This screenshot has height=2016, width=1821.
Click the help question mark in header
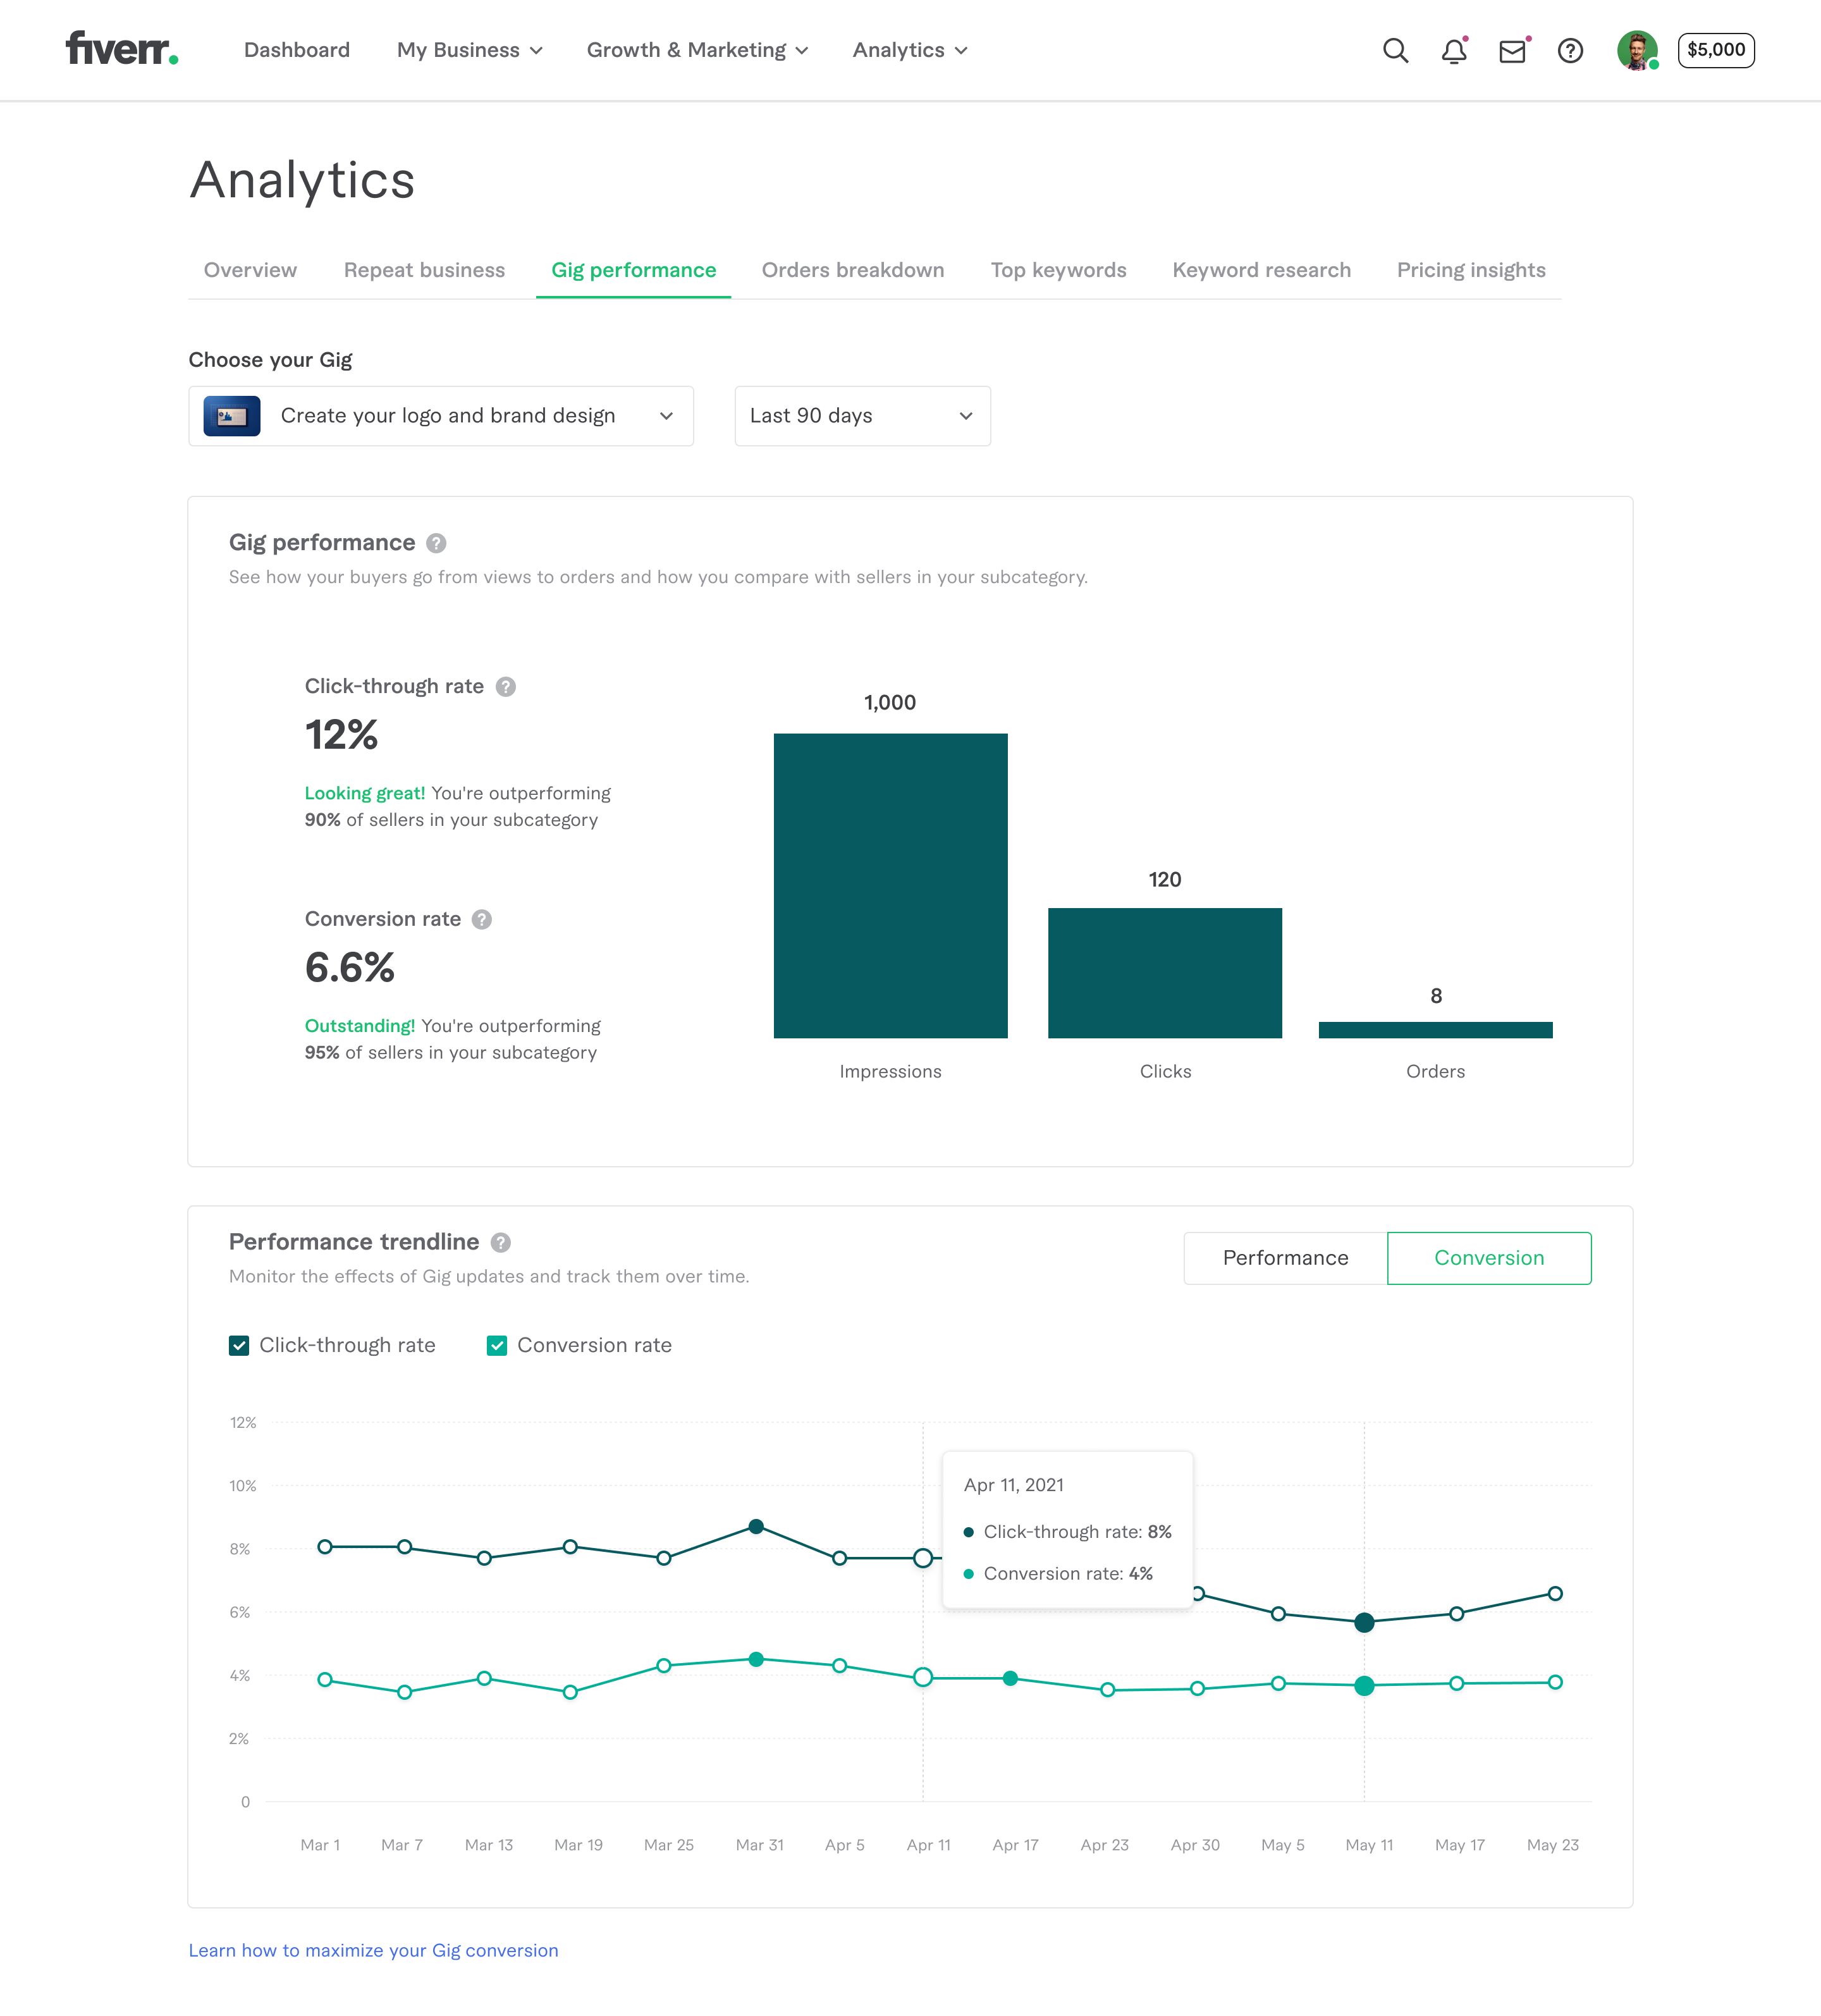1570,50
